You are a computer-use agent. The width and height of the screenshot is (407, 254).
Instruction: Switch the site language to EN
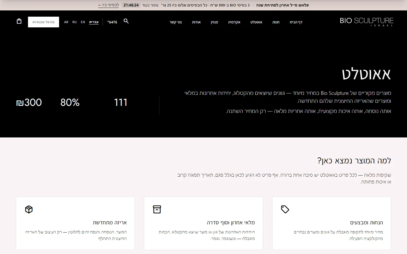click(x=83, y=22)
